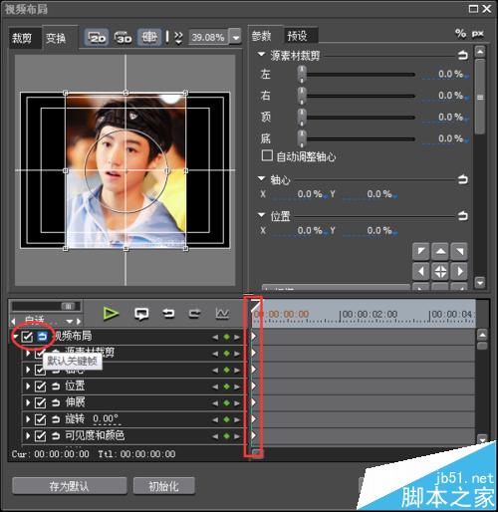Click the 初始化 button
Screen dimensions: 498x512
(x=163, y=486)
